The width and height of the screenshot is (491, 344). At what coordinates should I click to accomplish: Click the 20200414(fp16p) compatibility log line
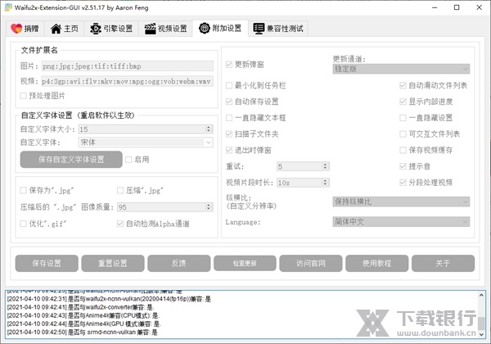click(109, 299)
